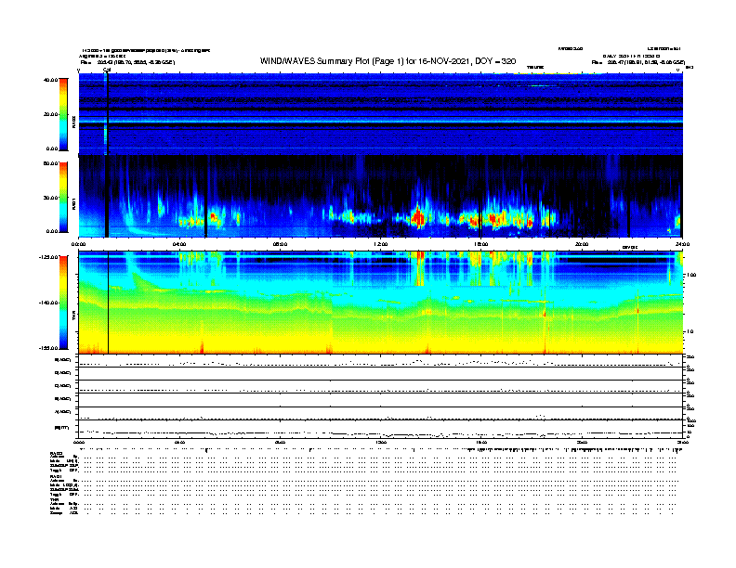
Task: Click the 16:00 tick below the RAD1 spectrogram
Action: (x=481, y=244)
